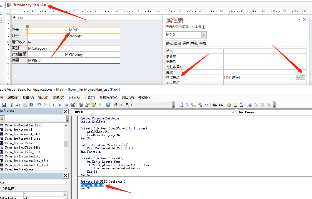Expand Edit toolbar options chevron
312x199 pixels.
point(274,105)
